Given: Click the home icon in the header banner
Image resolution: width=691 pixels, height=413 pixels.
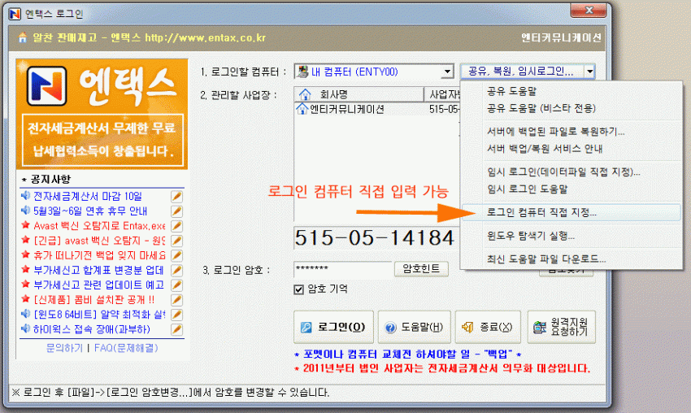Looking at the screenshot, I should click(23, 37).
